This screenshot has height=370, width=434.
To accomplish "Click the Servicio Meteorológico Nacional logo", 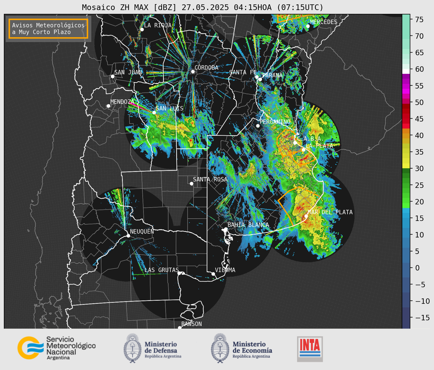I will (57, 348).
